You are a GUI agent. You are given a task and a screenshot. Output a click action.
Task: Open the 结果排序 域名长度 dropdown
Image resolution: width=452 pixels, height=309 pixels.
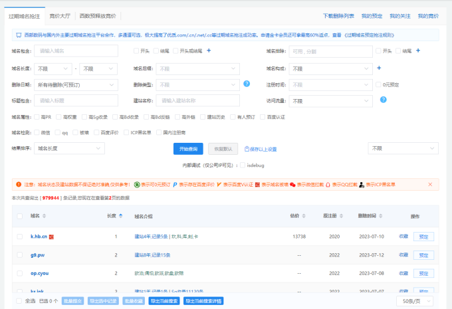(70, 148)
